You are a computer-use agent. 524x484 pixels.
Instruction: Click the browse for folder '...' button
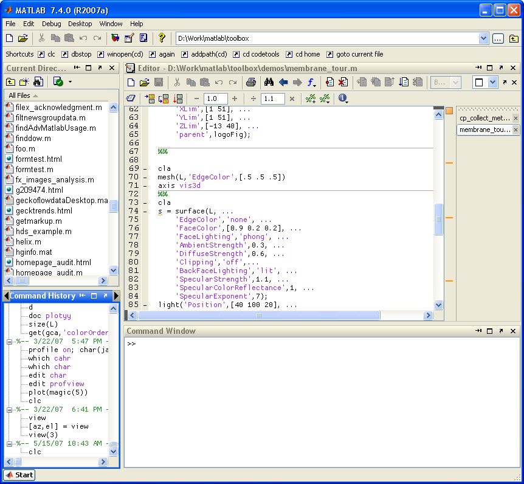tap(498, 38)
